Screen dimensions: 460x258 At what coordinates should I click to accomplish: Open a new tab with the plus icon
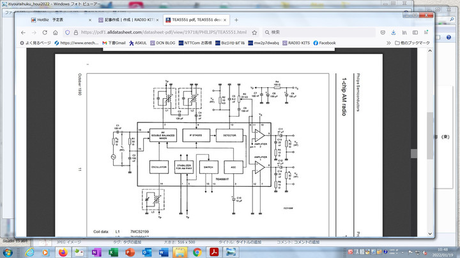(236, 20)
